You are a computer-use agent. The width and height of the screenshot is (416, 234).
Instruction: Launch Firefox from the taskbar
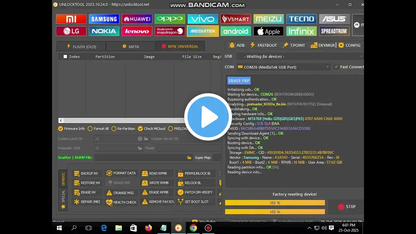[x=149, y=228]
